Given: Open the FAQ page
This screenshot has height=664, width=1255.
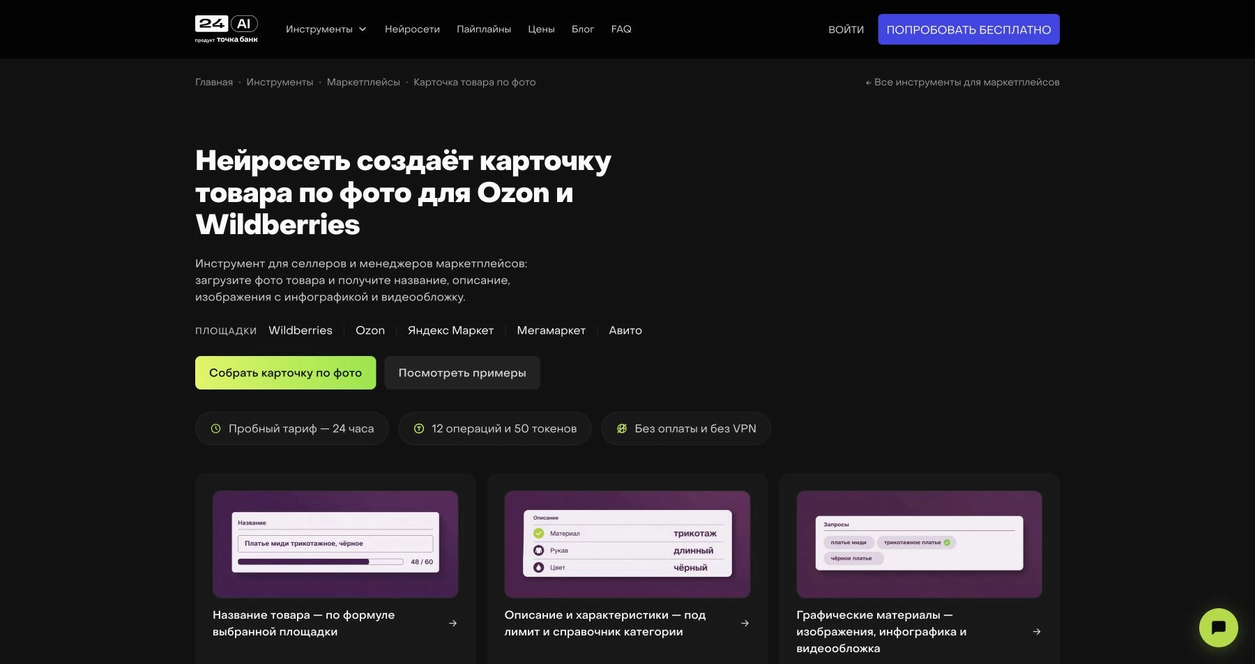Looking at the screenshot, I should 621,29.
